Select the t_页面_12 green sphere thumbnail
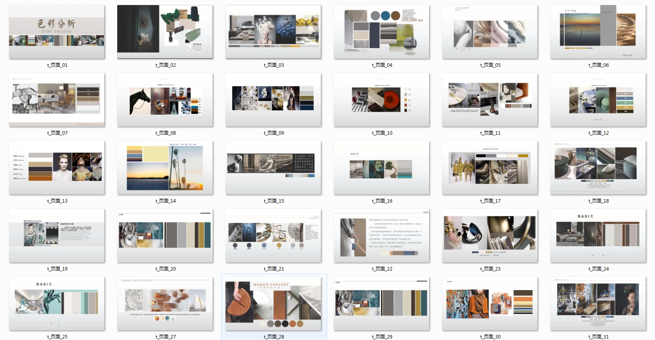 point(598,100)
